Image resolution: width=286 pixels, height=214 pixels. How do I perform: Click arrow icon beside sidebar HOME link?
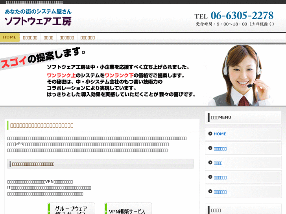tap(210, 134)
